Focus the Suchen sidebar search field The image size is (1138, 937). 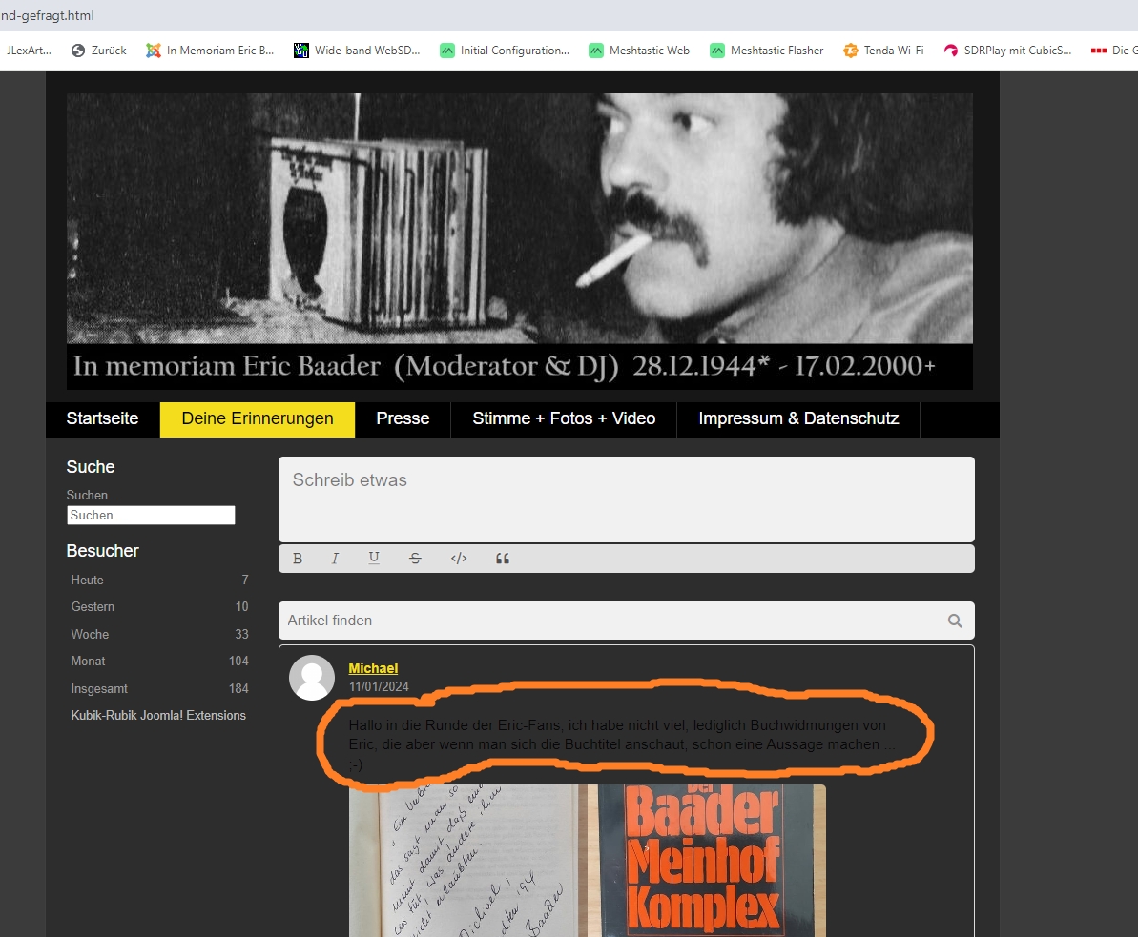[x=151, y=515]
